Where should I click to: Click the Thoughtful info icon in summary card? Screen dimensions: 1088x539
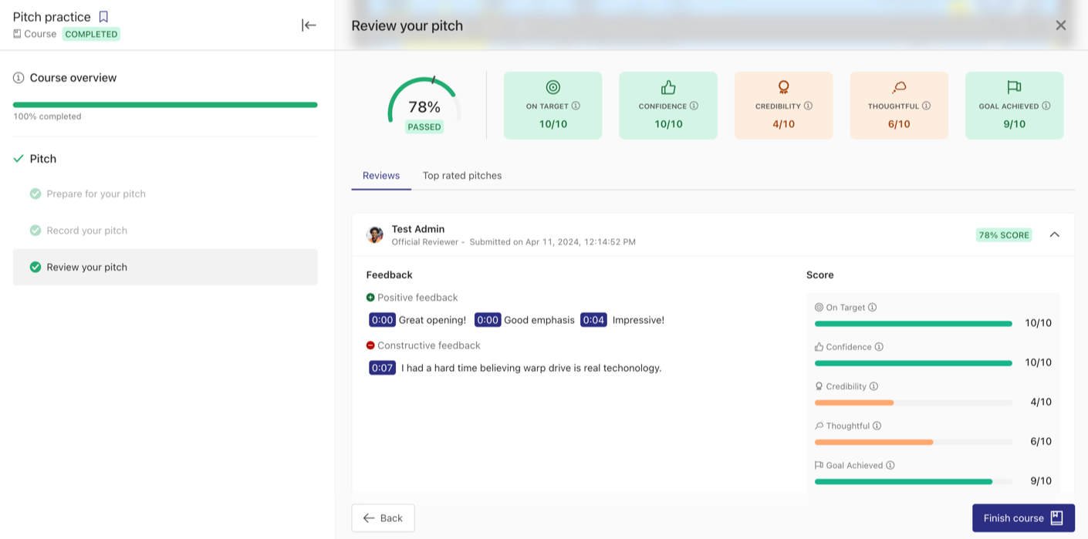pos(926,106)
